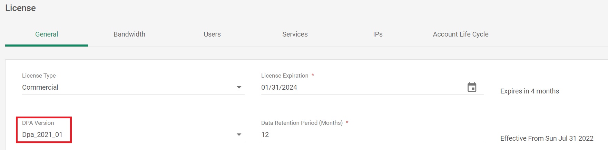
Task: Click the License Expiration field label
Action: (285, 76)
